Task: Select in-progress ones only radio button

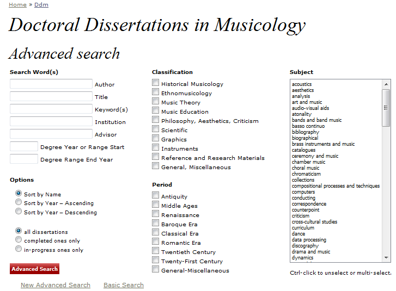Action: [19, 249]
